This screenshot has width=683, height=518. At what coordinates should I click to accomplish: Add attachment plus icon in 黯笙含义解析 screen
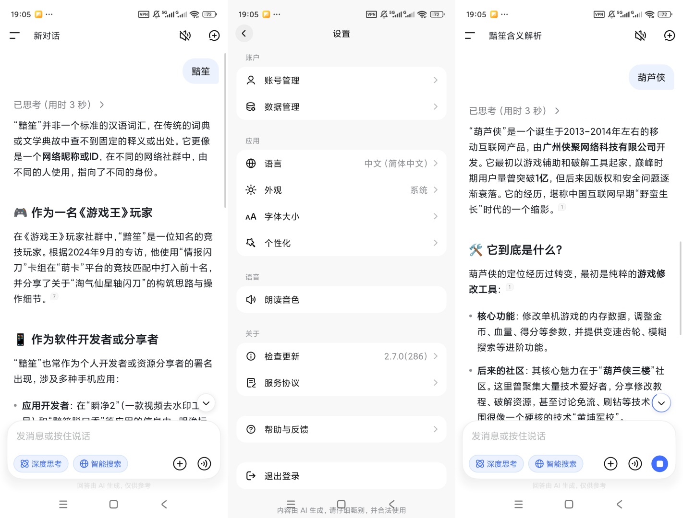click(x=610, y=464)
